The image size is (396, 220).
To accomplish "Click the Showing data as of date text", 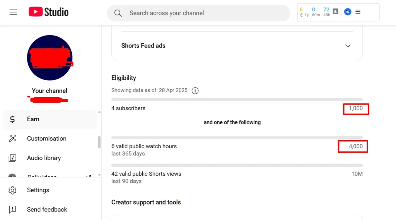I will (x=149, y=90).
